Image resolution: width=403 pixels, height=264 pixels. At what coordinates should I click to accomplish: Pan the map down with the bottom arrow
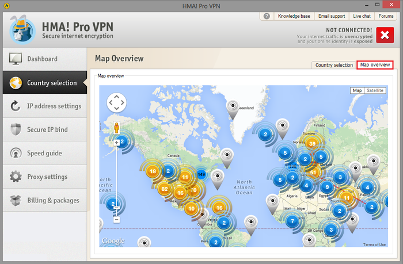(x=117, y=108)
